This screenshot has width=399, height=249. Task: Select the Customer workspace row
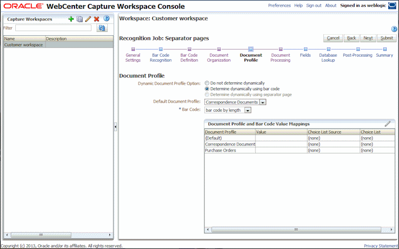[x=59, y=45]
